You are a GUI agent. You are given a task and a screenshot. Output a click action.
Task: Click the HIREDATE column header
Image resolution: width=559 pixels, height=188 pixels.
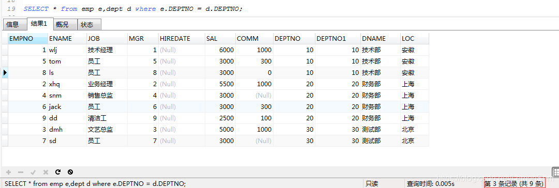point(182,38)
